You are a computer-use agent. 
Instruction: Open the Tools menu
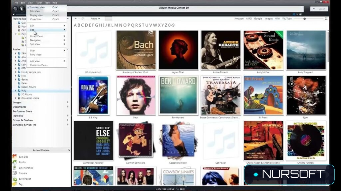point(47,3)
